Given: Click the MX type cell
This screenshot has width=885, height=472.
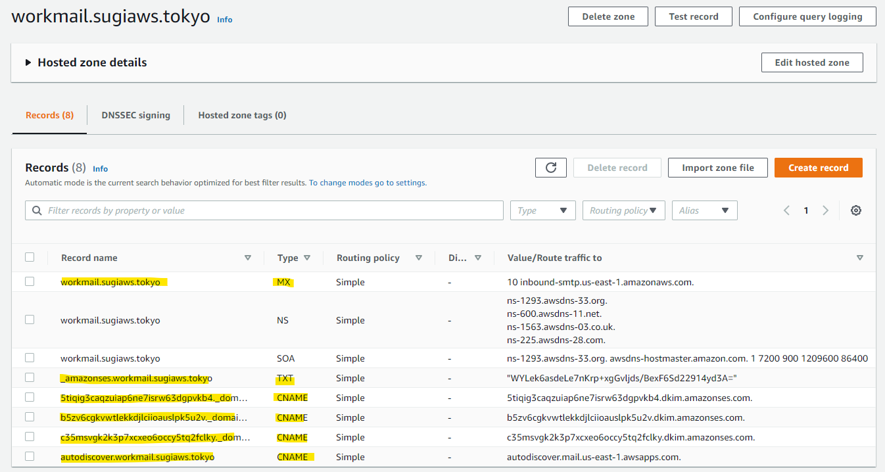Looking at the screenshot, I should click(284, 282).
